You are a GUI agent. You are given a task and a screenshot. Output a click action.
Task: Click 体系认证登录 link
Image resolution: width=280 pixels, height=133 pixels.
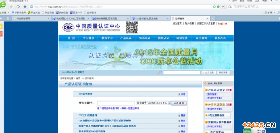(216, 104)
